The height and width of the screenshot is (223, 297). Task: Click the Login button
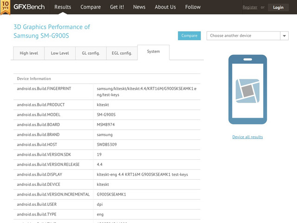[278, 7]
